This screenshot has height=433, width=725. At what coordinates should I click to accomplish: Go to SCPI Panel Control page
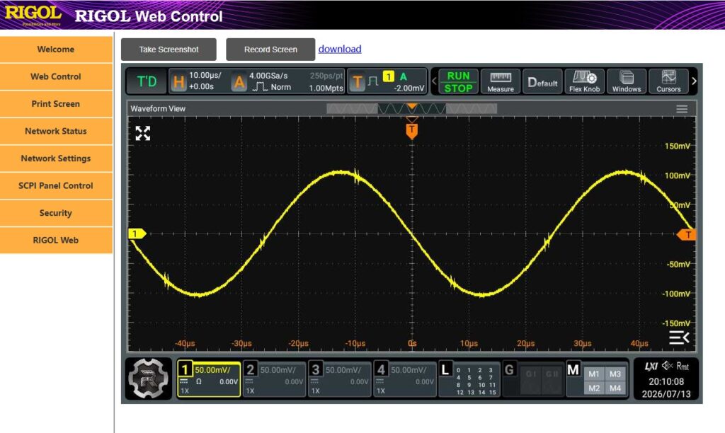click(x=56, y=186)
